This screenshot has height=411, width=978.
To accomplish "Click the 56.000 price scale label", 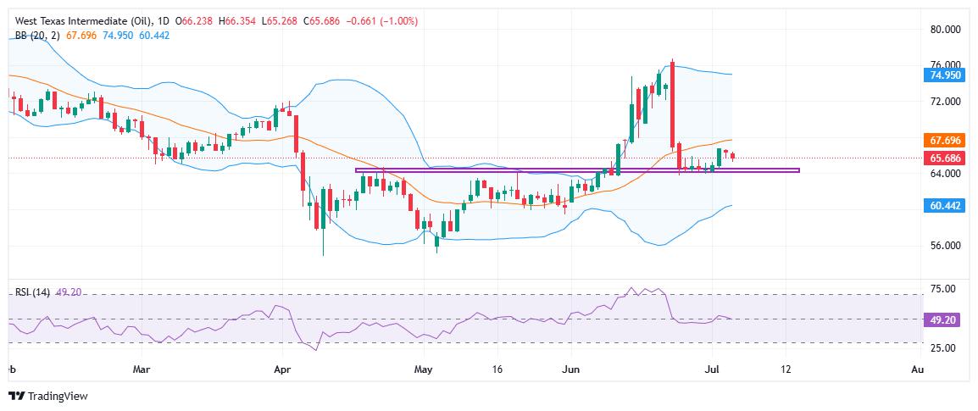I will 945,246.
